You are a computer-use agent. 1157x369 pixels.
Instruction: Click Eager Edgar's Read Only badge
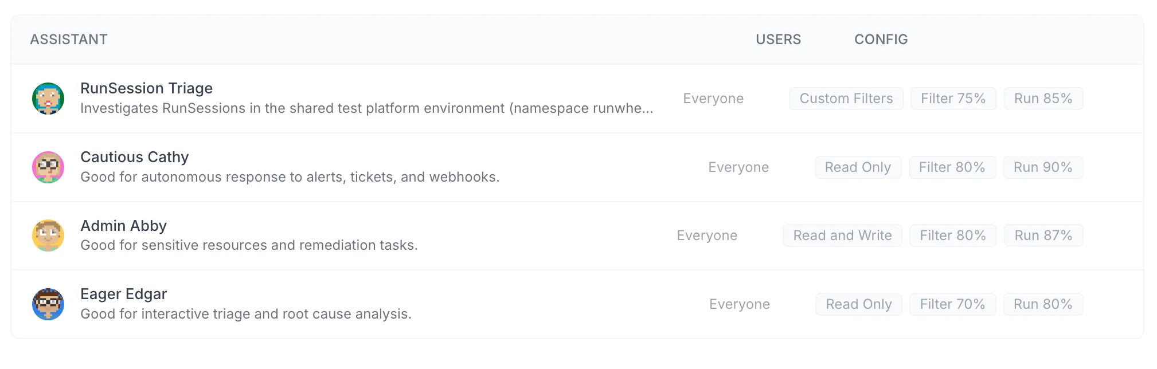click(x=858, y=304)
